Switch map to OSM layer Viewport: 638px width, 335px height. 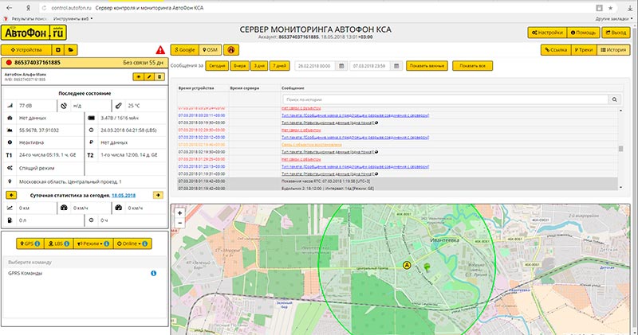click(x=210, y=50)
